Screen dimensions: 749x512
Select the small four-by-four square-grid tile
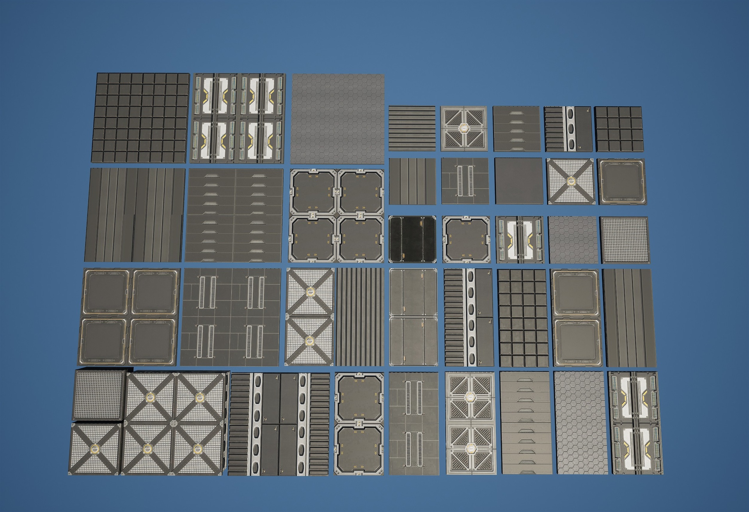618,129
